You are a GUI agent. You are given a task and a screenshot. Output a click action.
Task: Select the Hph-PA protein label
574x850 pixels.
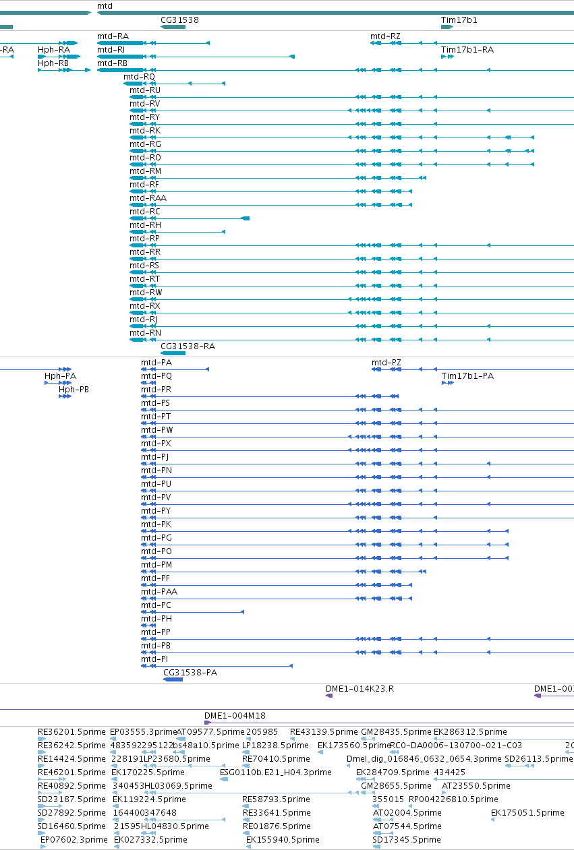coord(61,376)
